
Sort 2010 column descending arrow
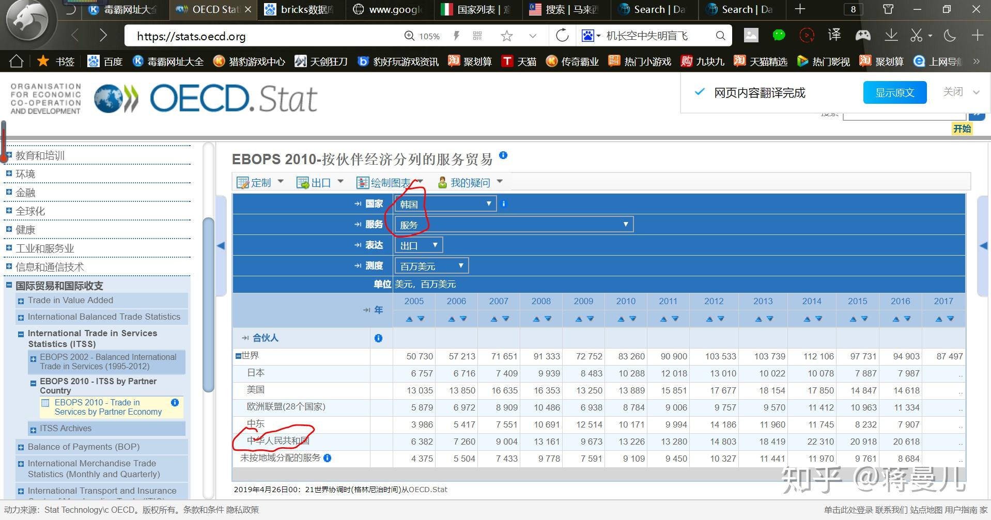632,319
